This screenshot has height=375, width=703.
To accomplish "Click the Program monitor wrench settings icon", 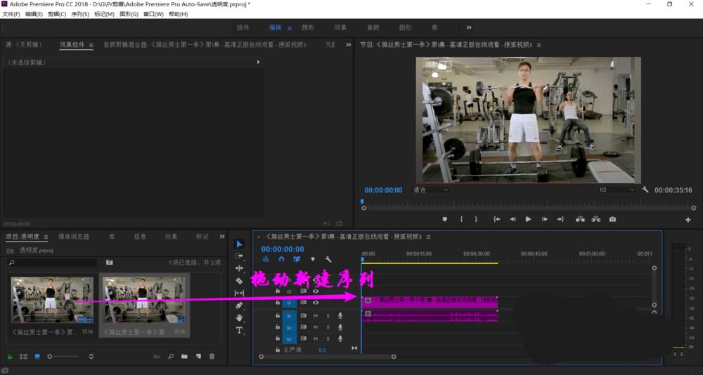I will tap(645, 190).
